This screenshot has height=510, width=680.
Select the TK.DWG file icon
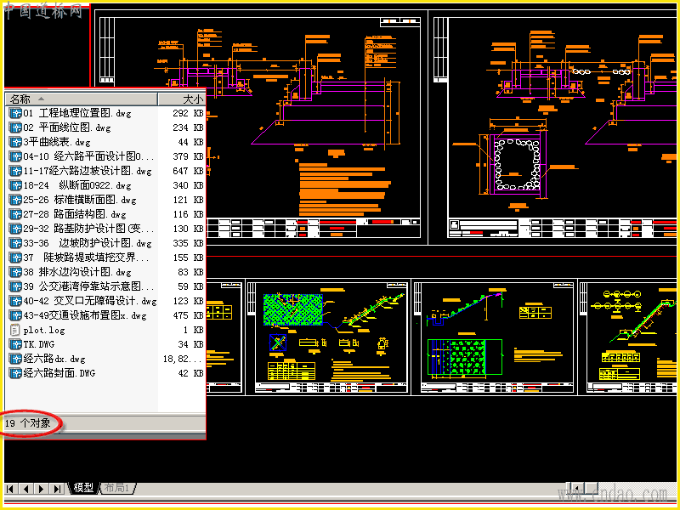15,344
